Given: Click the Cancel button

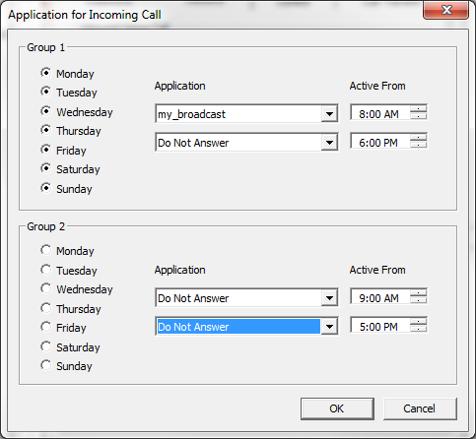Looking at the screenshot, I should [x=420, y=408].
